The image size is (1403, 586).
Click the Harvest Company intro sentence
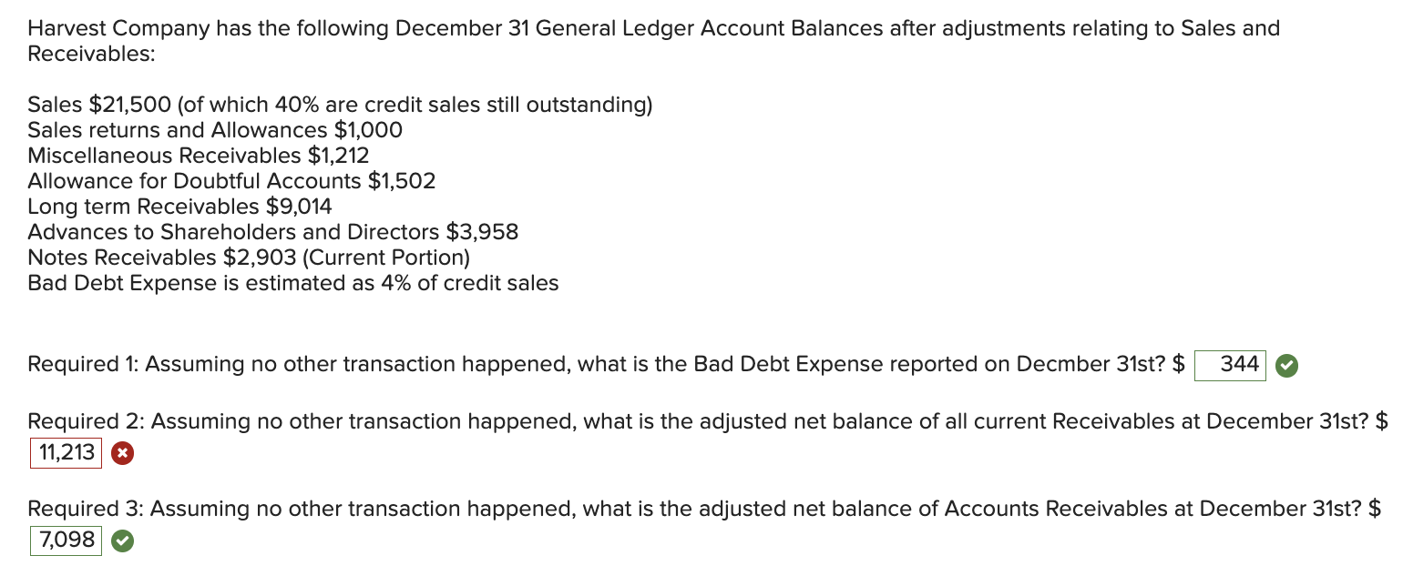tap(653, 28)
